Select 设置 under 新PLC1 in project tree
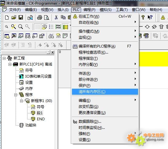This screenshot has height=149, width=168. click(x=29, y=83)
